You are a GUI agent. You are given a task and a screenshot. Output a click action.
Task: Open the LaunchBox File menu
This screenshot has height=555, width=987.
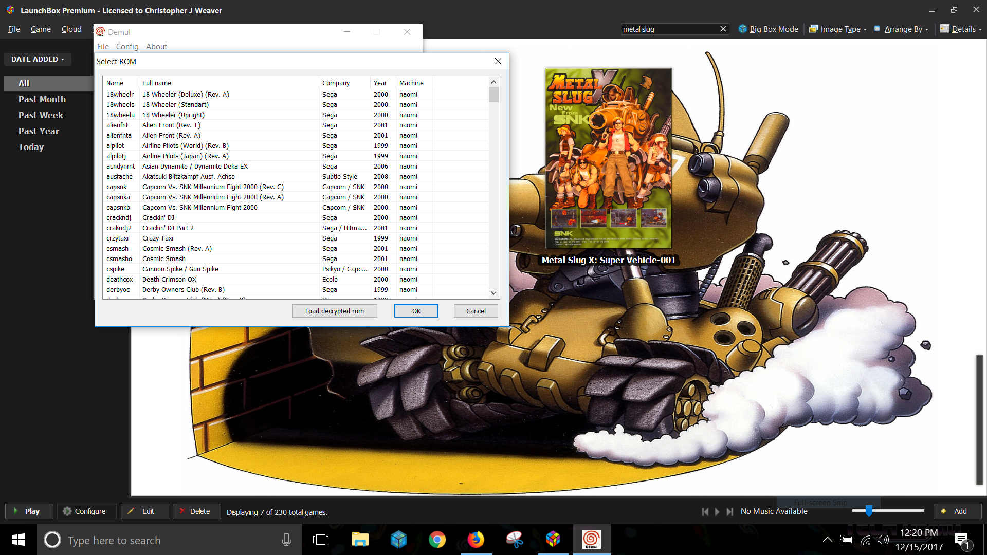coord(14,29)
